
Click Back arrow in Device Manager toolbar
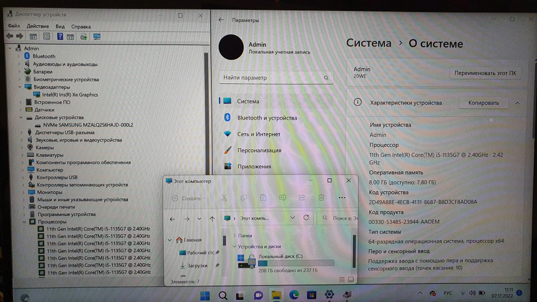coord(10,36)
